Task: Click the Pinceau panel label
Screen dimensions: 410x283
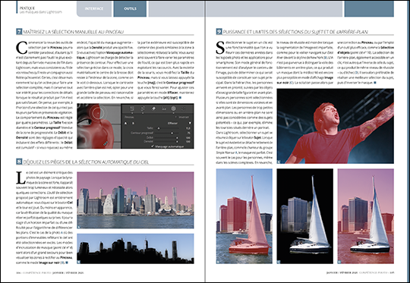Action: point(129,117)
